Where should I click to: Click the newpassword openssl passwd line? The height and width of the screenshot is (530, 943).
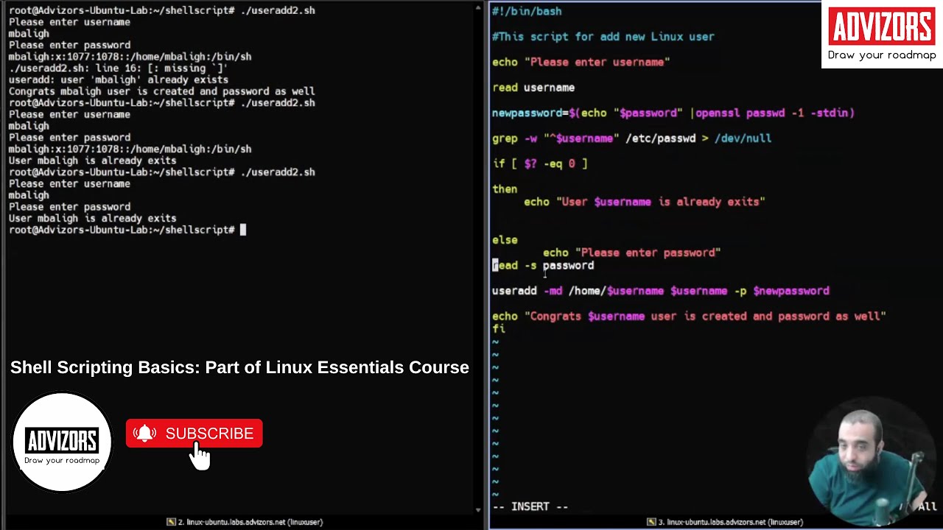[673, 113]
